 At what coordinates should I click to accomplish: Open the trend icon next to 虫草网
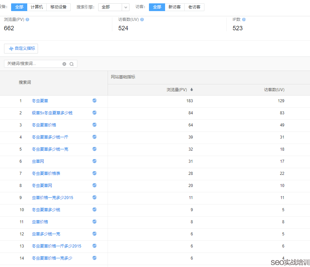coord(94,161)
